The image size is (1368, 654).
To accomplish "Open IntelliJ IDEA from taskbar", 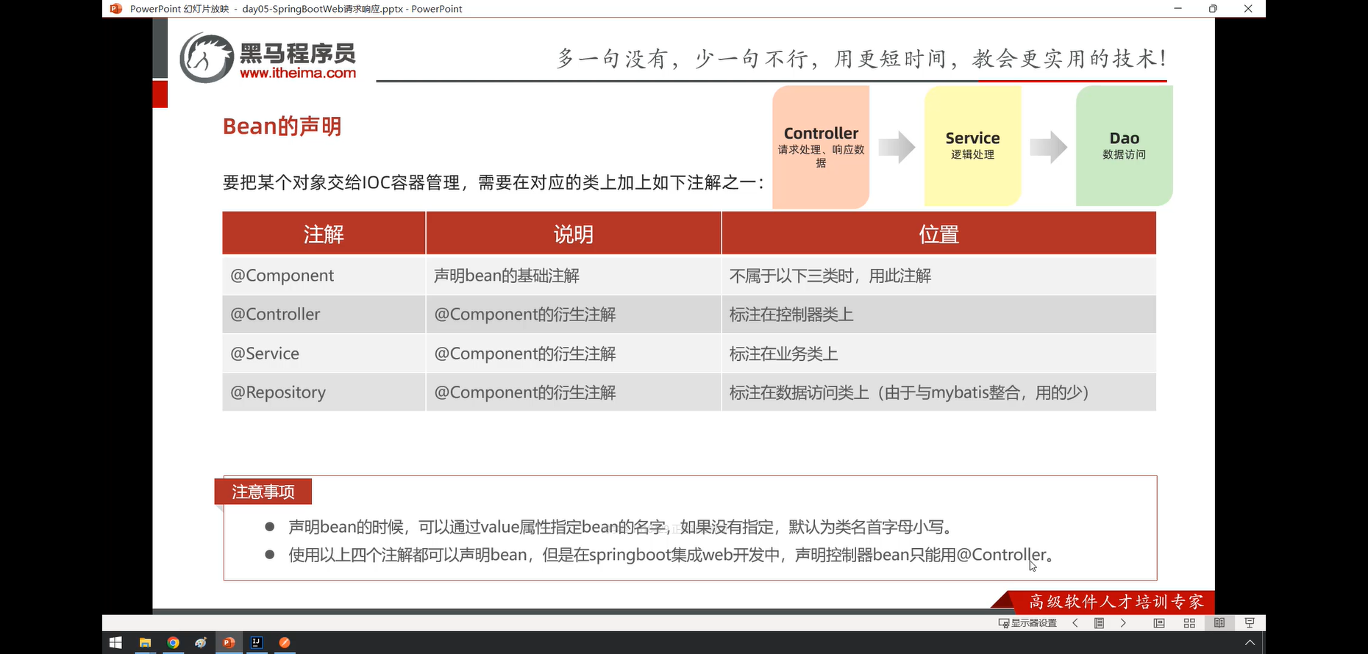I will coord(257,643).
